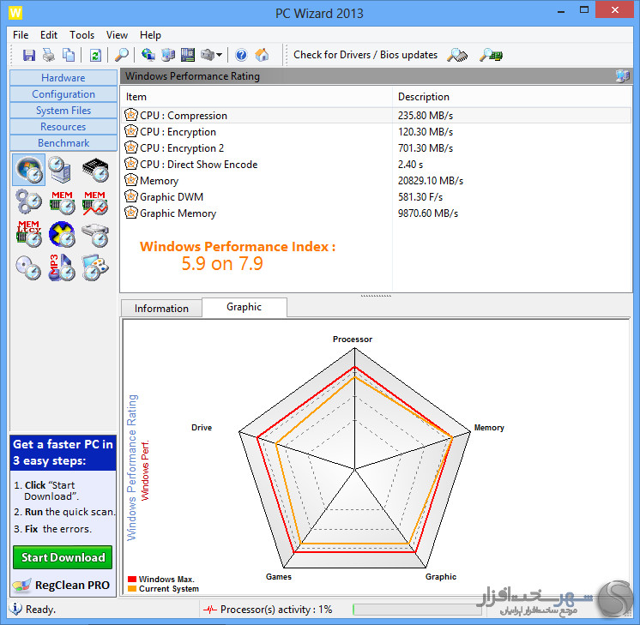Run the CD/DVD disc benchmark icon
This screenshot has height=625, width=640.
28,267
